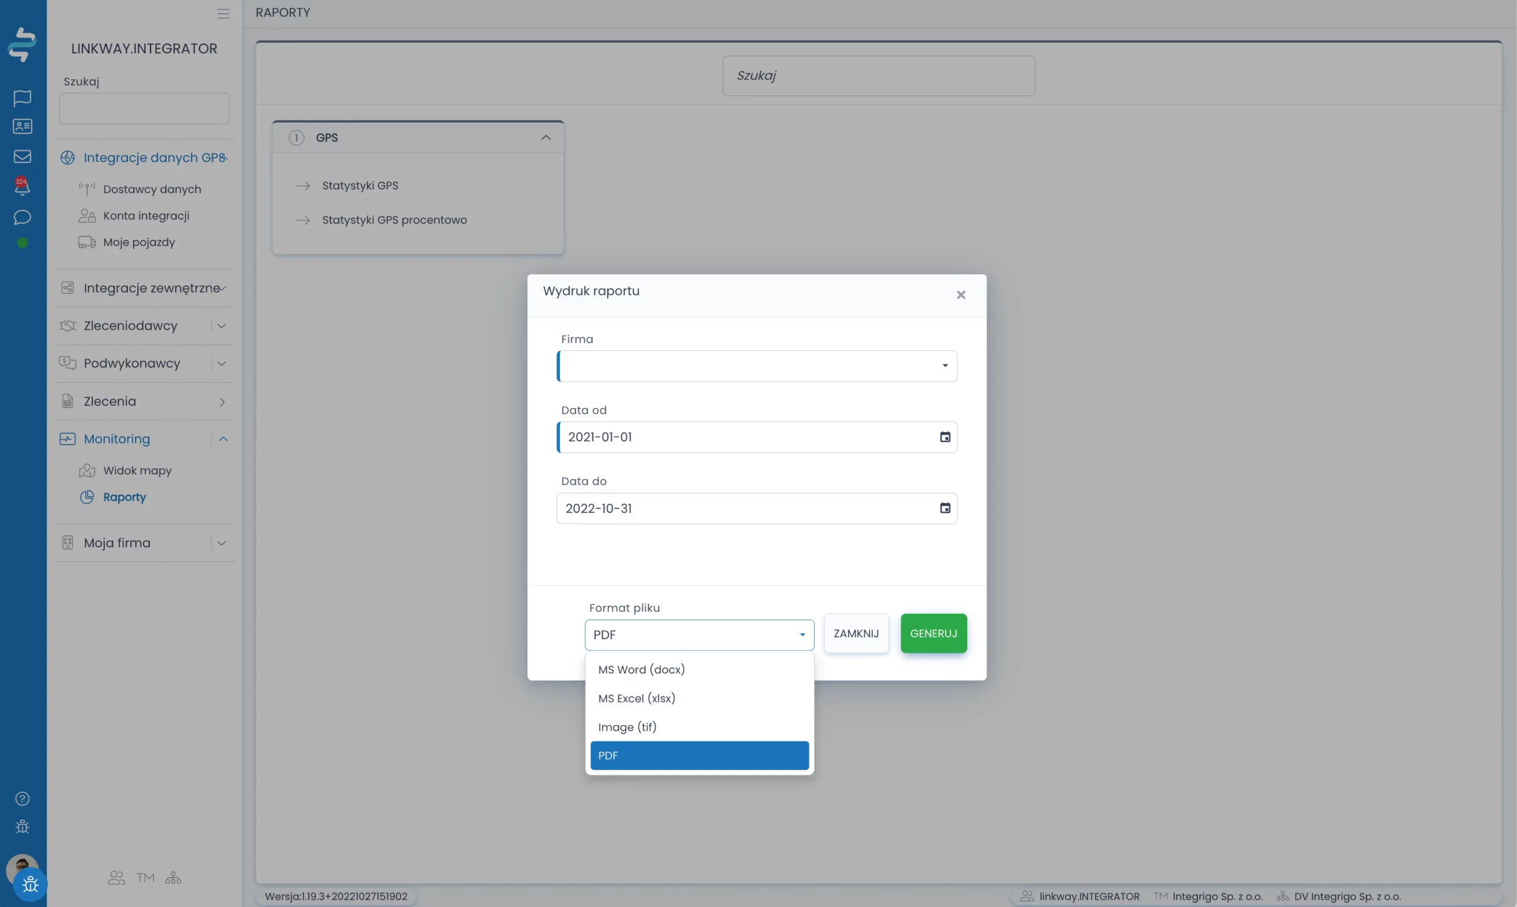
Task: Click the org hierarchy icon at sidebar bottom
Action: 173,878
